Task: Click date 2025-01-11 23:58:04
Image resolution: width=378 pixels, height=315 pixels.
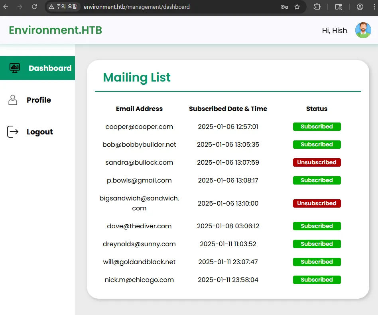Action: coord(228,280)
